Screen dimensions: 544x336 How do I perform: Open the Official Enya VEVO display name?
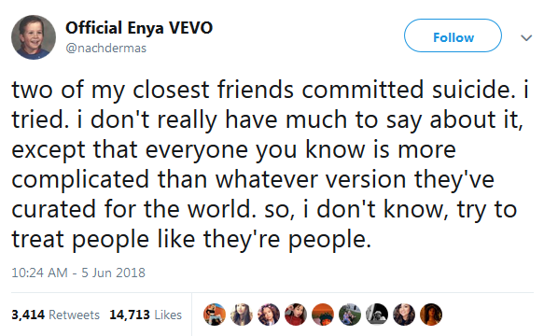[139, 28]
